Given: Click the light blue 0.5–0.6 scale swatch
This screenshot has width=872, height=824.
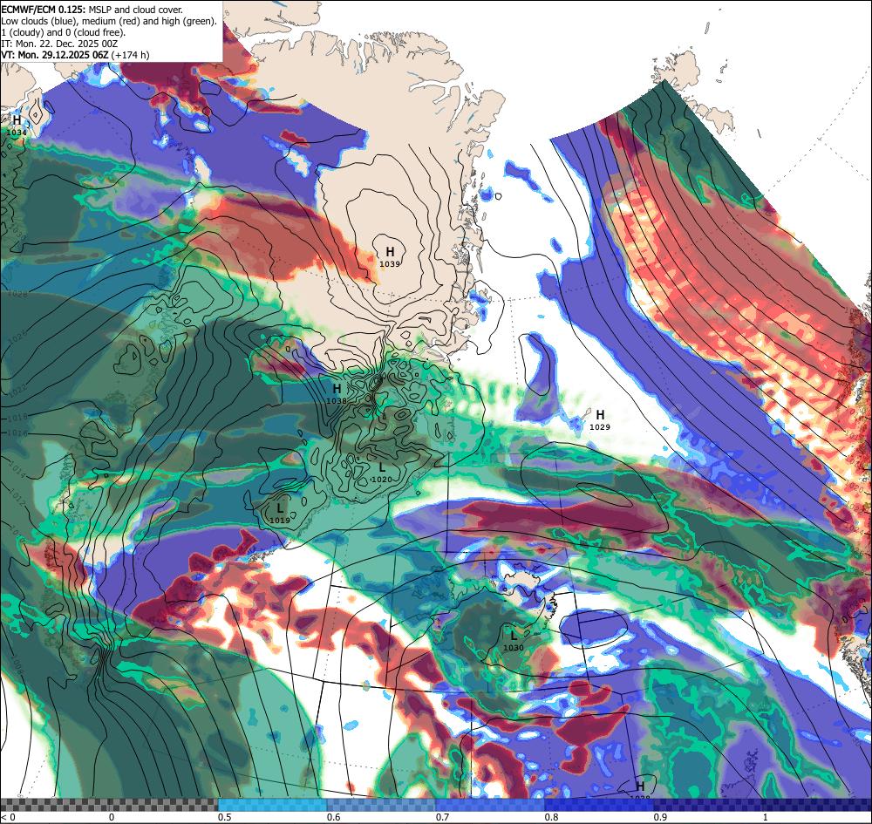Looking at the screenshot, I should point(272,804).
